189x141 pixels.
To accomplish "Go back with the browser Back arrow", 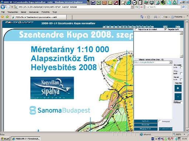I will [3, 7].
